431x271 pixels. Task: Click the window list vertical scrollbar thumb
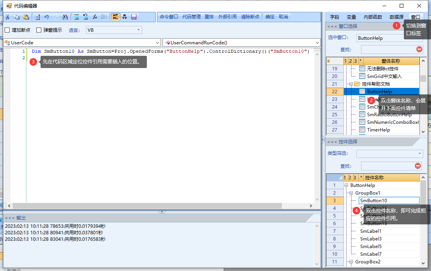(423, 78)
